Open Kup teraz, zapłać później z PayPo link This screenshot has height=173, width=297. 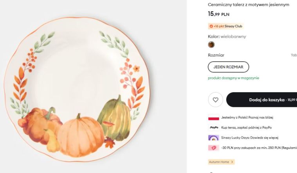coord(247,128)
